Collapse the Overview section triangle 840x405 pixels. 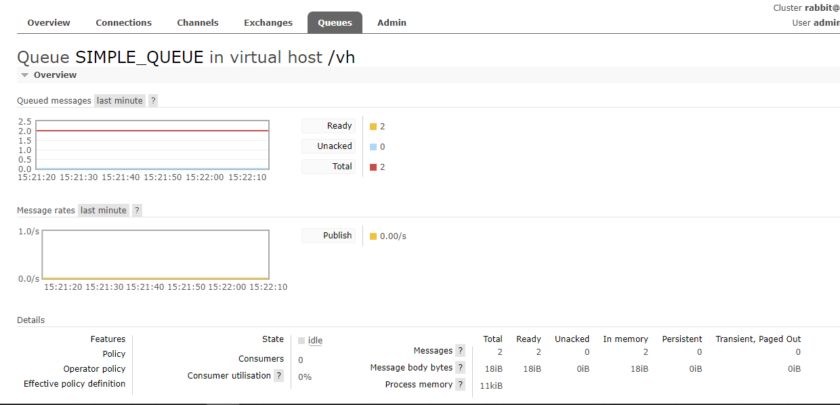coord(24,75)
